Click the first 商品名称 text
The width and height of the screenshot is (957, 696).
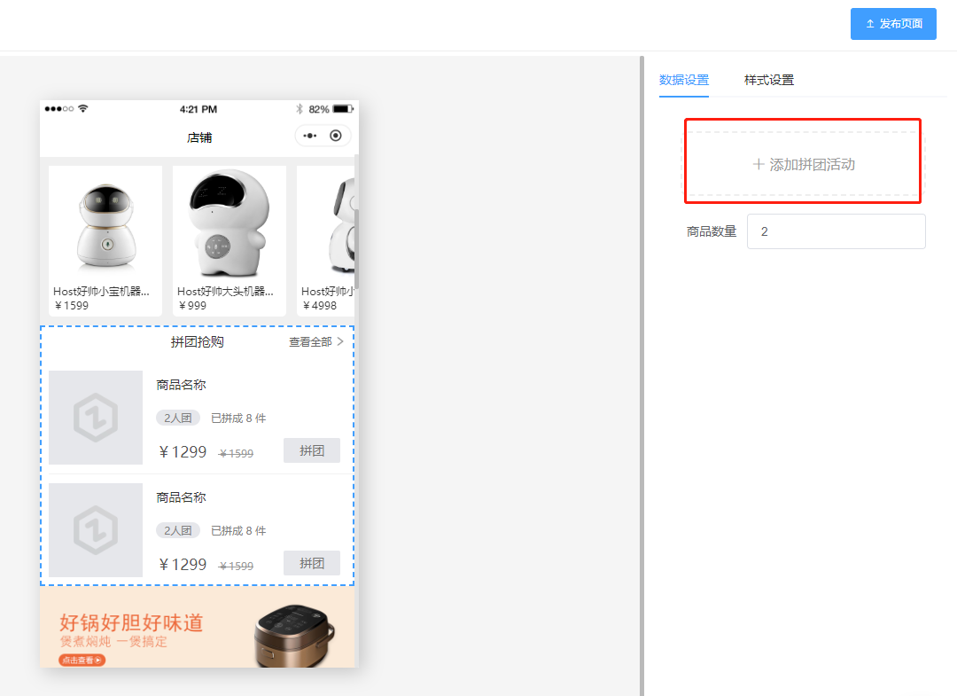click(x=182, y=385)
